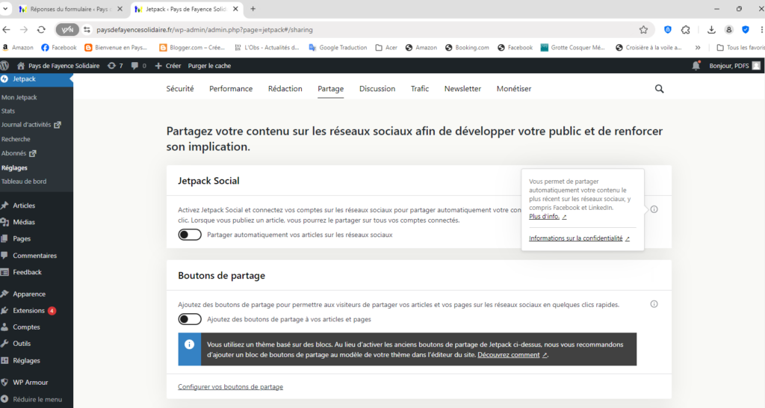Switch to the Sécurité tab

[x=179, y=88]
